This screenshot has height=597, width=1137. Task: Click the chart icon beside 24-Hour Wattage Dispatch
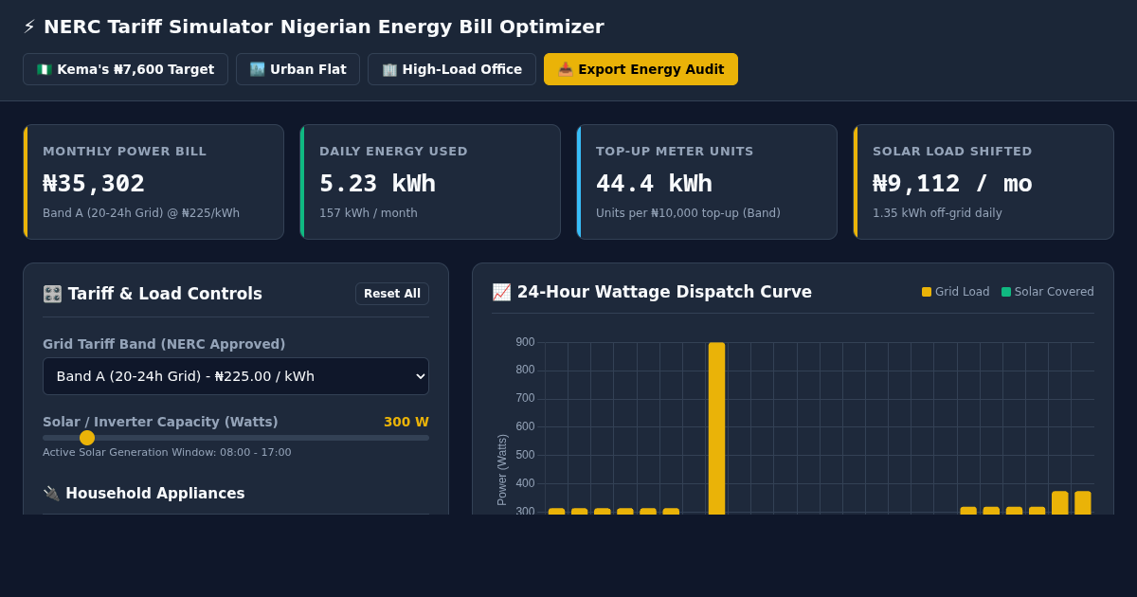pyautogui.click(x=501, y=292)
